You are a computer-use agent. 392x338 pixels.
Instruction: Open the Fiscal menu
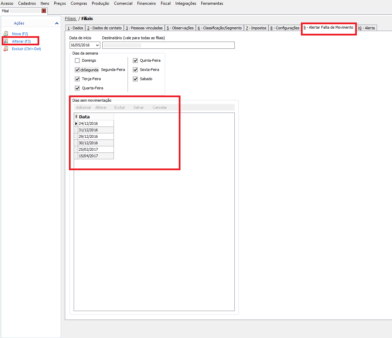(x=165, y=3)
